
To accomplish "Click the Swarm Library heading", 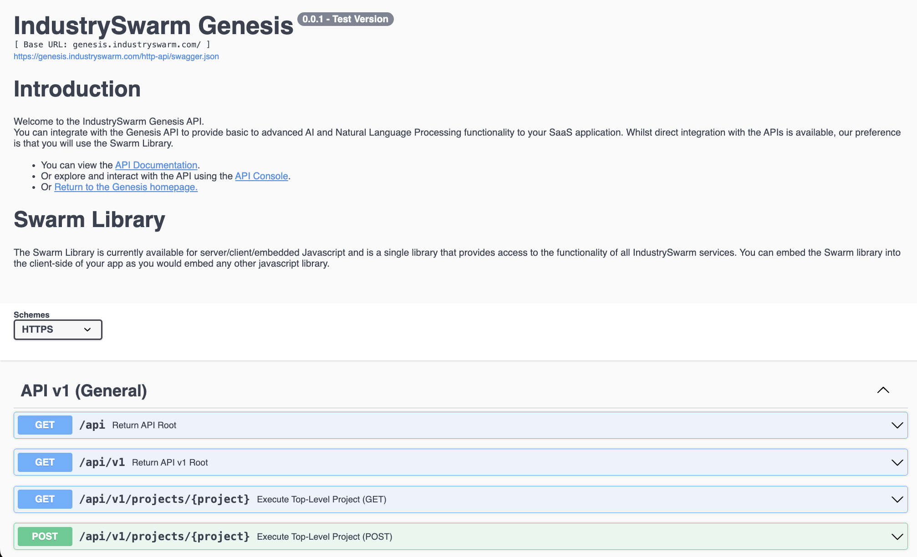I will pos(89,219).
